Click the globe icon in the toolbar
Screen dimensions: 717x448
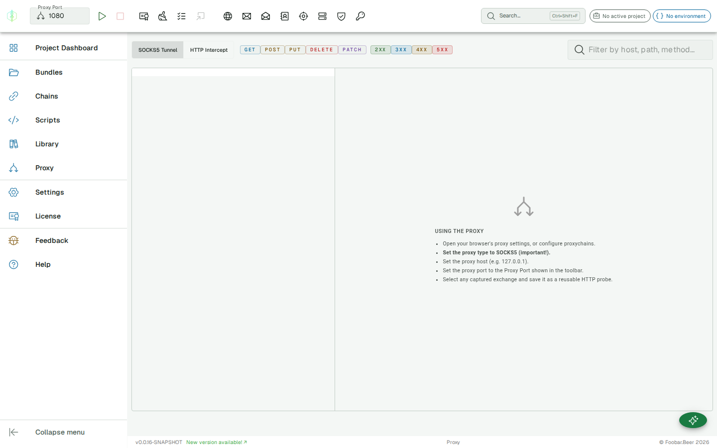pos(228,16)
